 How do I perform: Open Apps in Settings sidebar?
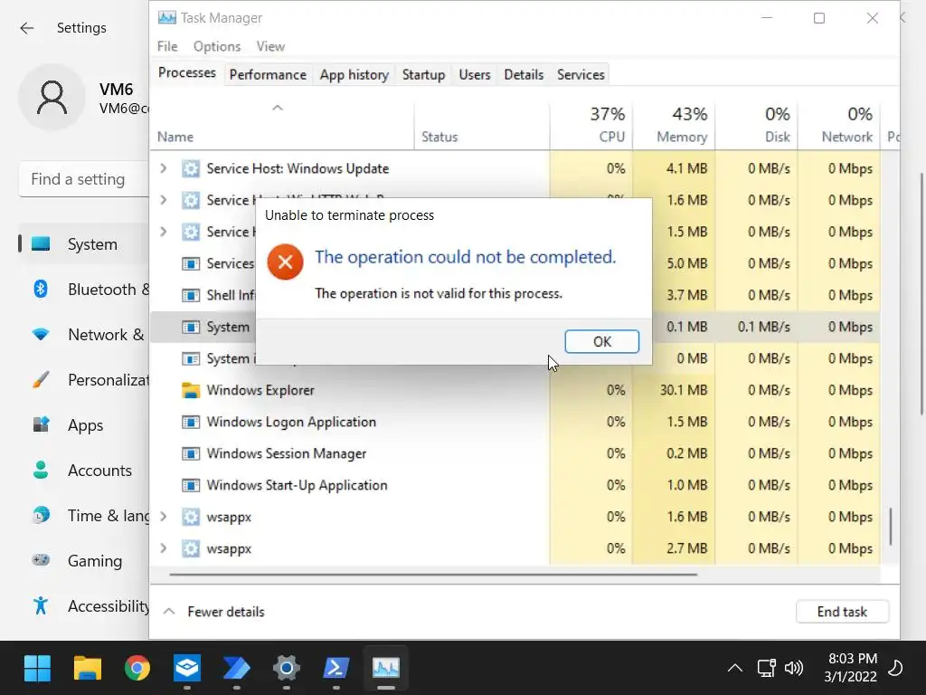click(83, 425)
